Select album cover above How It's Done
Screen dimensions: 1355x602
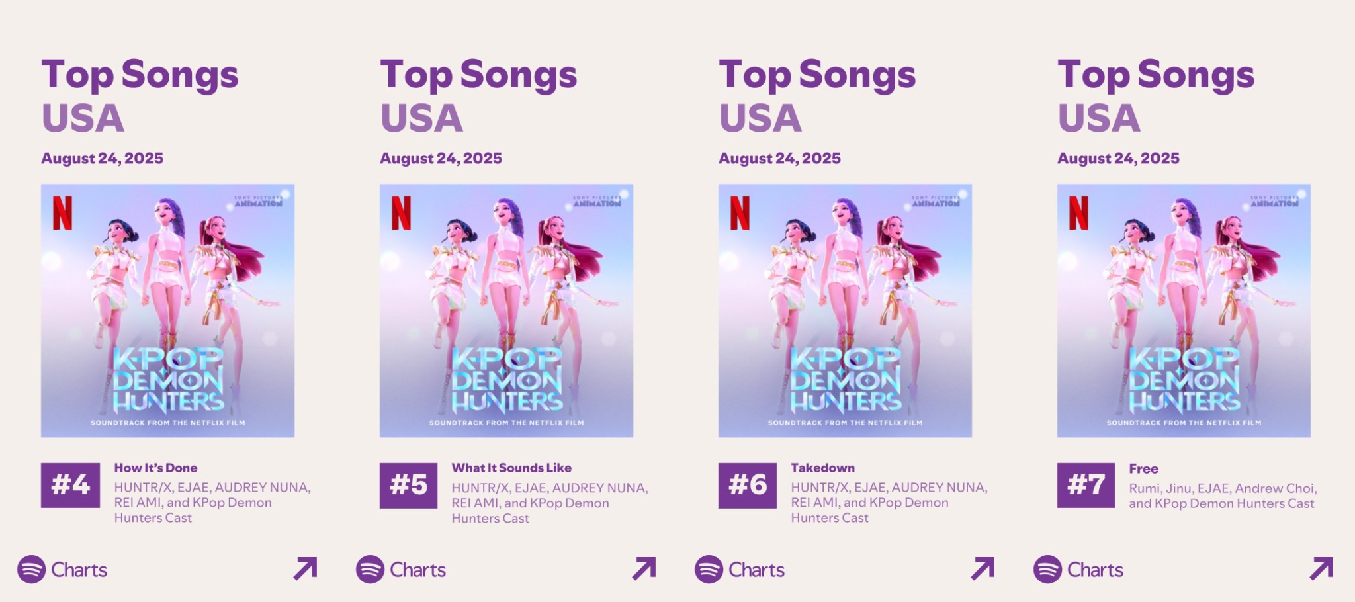[167, 311]
